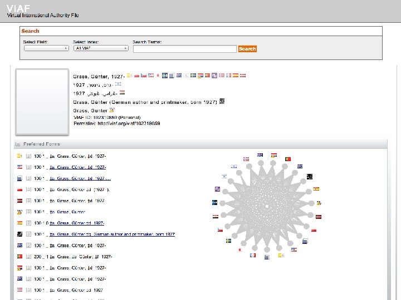This screenshot has width=401, height=300.
Task: Click 'Preferred Forms' section title
Action: (x=42, y=144)
